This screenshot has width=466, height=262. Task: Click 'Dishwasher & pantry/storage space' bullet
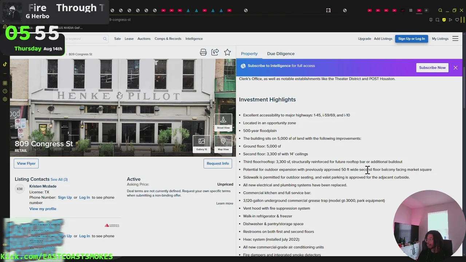pos(273,224)
